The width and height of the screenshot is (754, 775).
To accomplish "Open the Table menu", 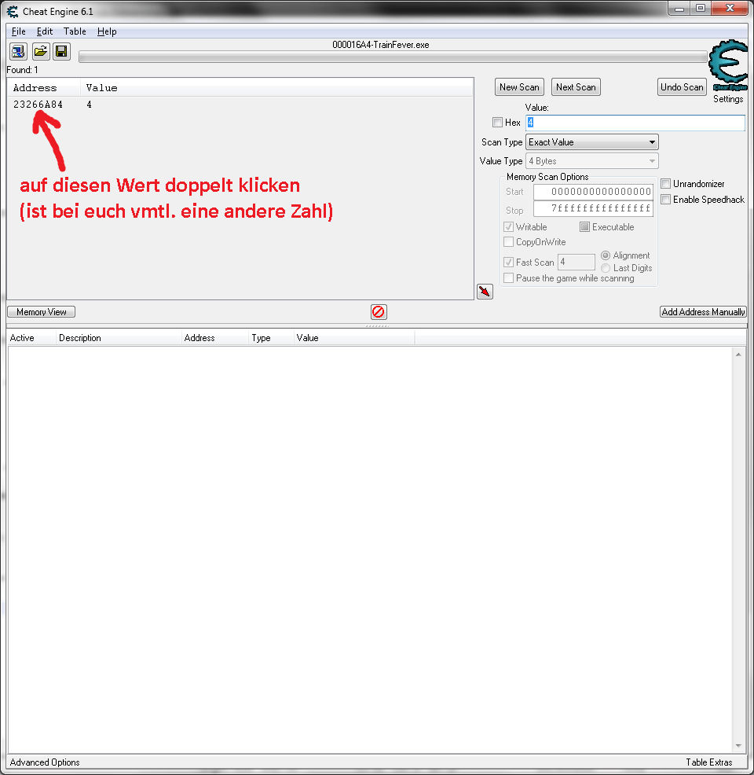I will click(x=75, y=31).
